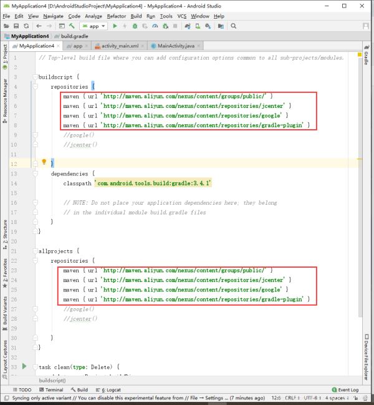374x405 pixels.
Task: Run the app with green play icon
Action: pyautogui.click(x=115, y=26)
